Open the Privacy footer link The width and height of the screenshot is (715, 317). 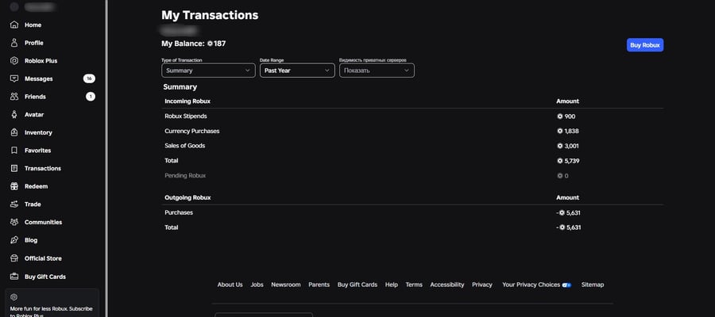tap(482, 285)
